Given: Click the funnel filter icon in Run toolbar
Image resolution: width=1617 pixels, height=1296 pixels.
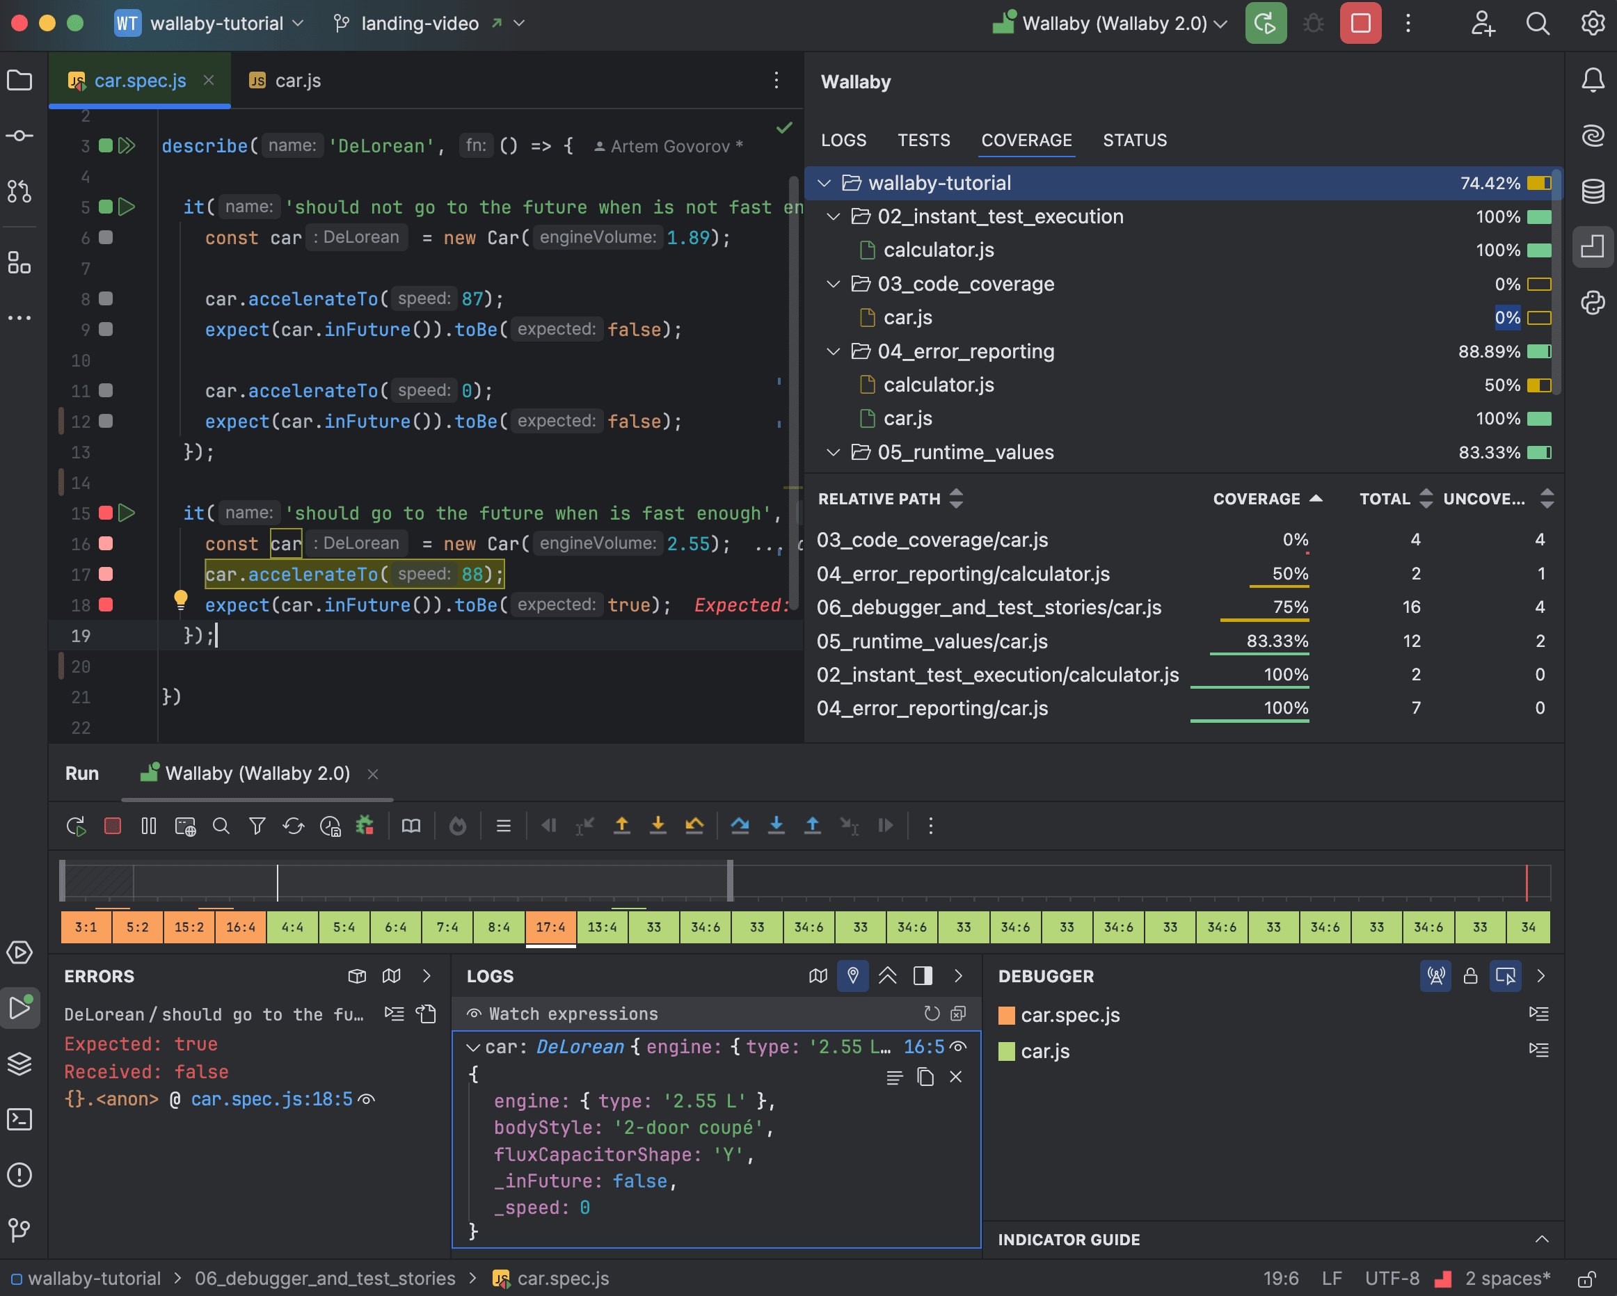Looking at the screenshot, I should [257, 826].
